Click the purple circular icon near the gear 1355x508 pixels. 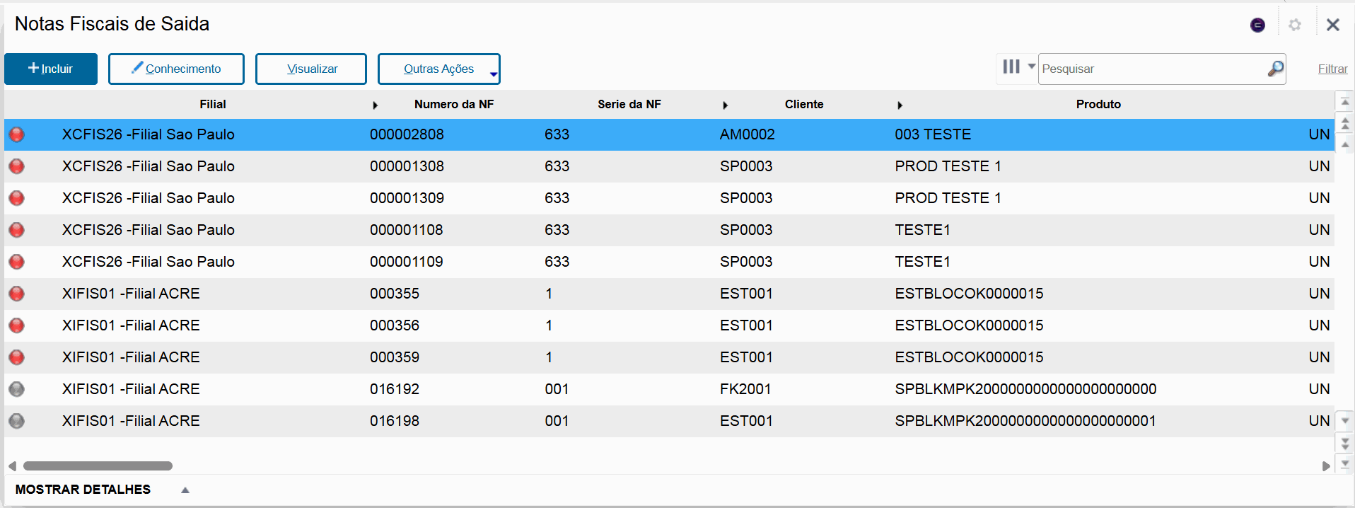tap(1257, 25)
